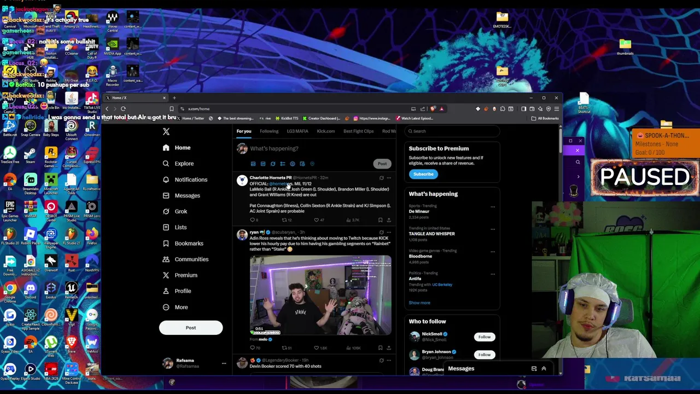This screenshot has height=394, width=700.
Task: Play the Adin Ross video thumbnail
Action: pos(320,295)
